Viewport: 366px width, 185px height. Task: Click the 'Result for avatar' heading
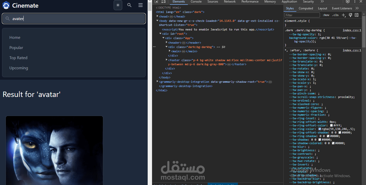[32, 94]
